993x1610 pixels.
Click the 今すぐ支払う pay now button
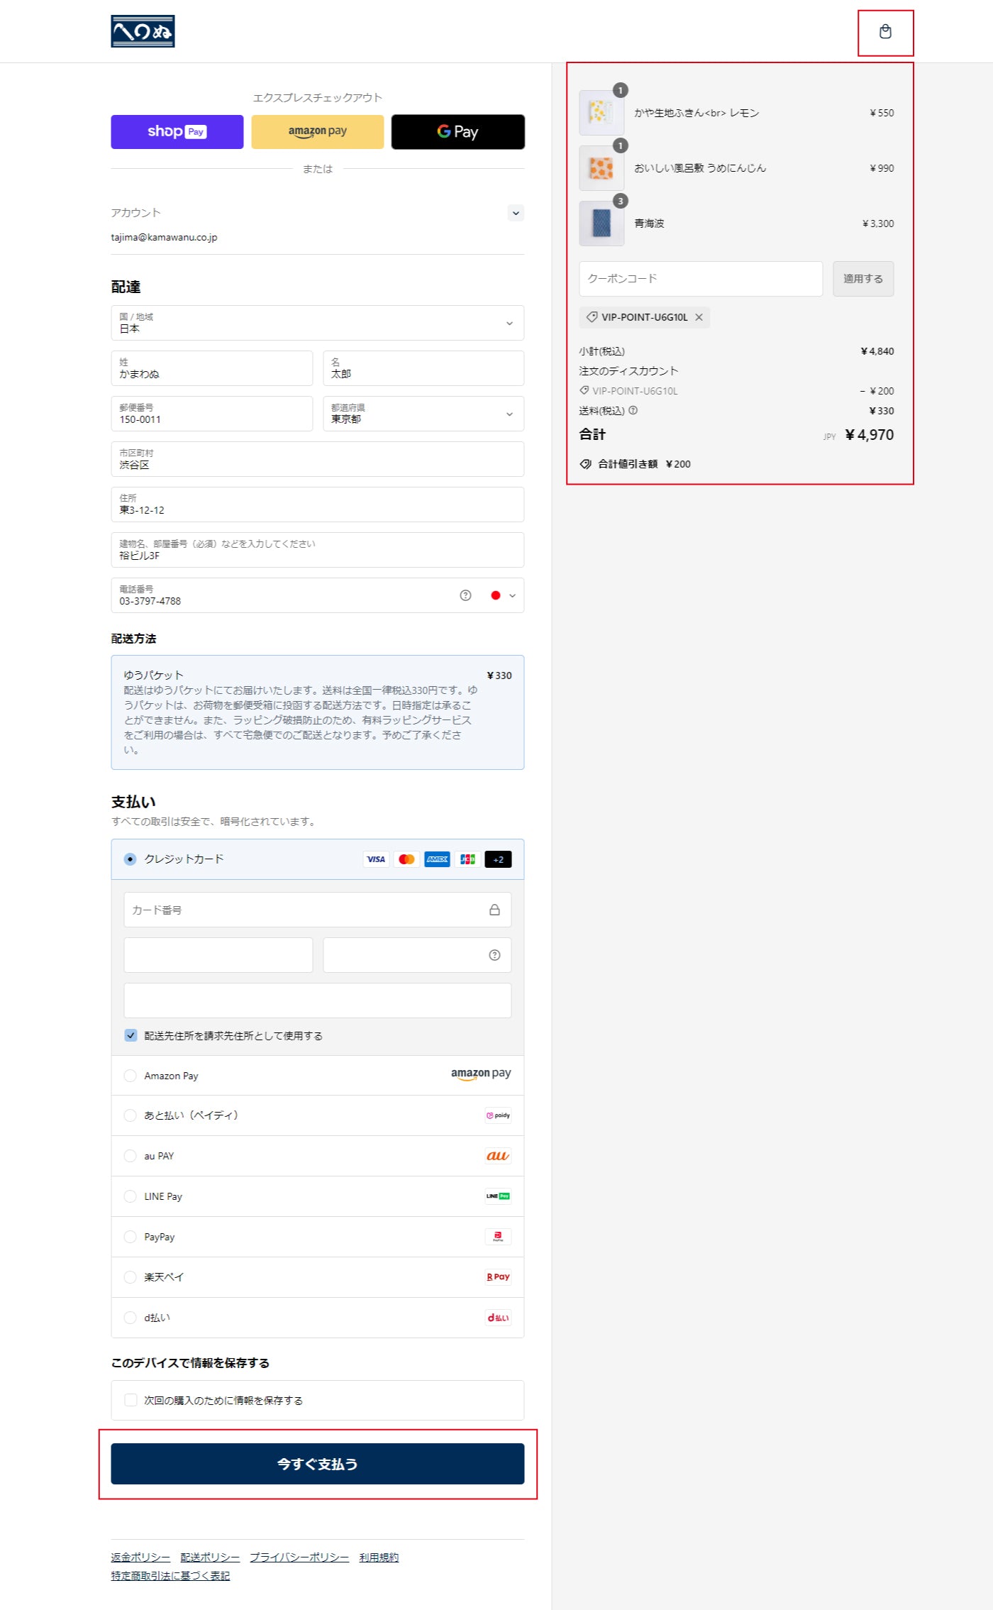point(317,1464)
